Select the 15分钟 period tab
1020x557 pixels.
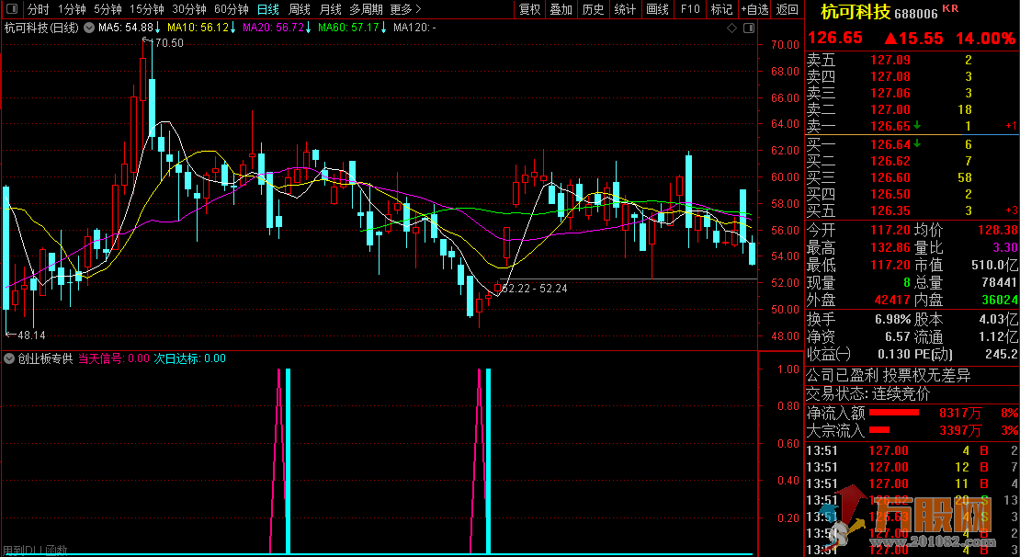tap(146, 9)
